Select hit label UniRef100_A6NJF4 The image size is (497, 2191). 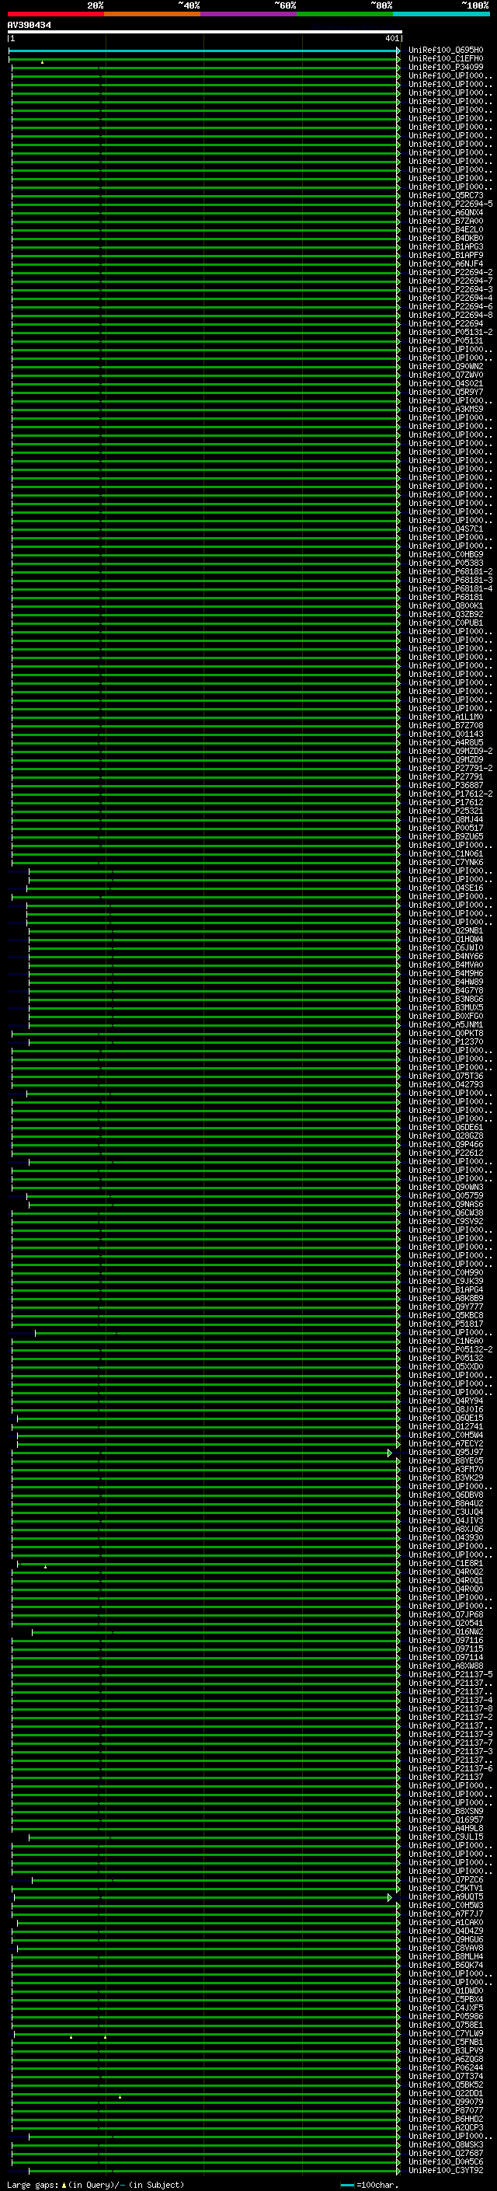[x=446, y=263]
